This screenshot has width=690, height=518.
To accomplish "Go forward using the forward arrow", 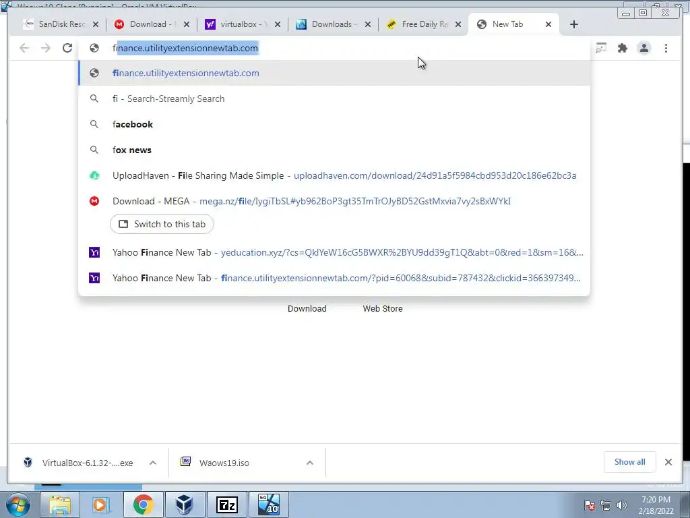I will (x=46, y=48).
